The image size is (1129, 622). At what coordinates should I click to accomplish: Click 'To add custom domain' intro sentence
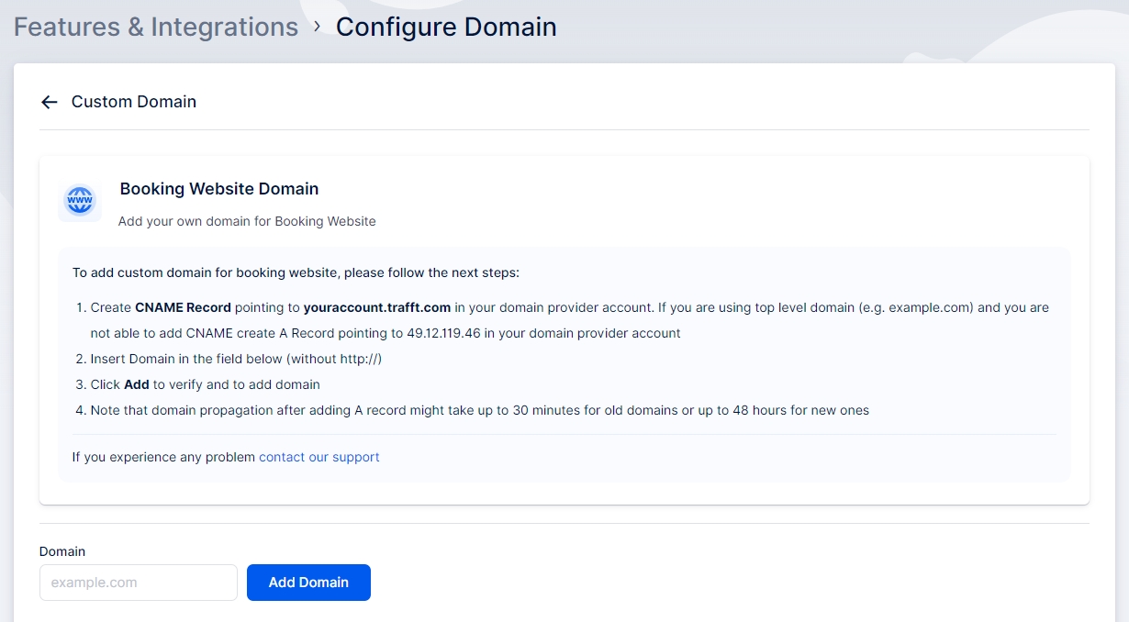coord(296,272)
